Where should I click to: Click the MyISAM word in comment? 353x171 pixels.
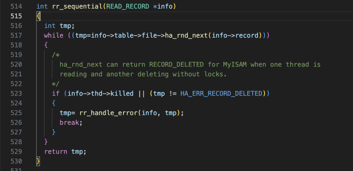click(235, 65)
